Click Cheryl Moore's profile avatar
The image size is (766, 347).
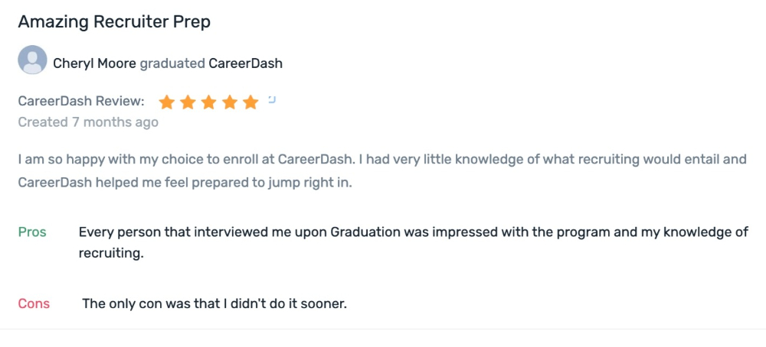pos(32,60)
